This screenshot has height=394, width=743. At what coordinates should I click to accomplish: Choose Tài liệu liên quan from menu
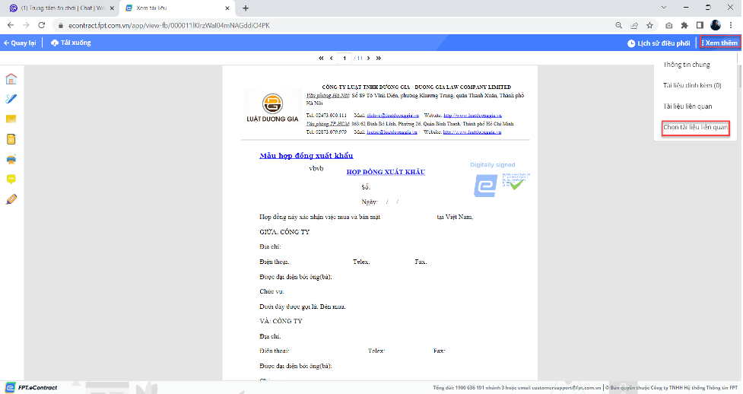(x=687, y=106)
